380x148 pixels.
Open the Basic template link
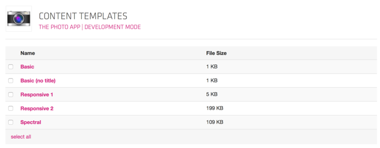pos(27,67)
